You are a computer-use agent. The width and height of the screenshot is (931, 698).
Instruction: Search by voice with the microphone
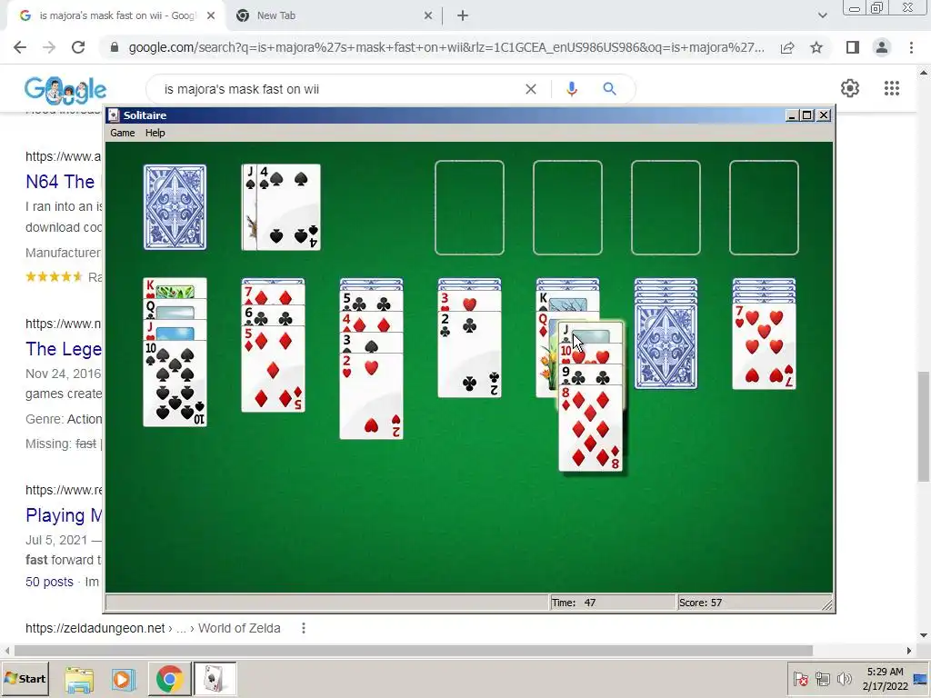tap(572, 89)
